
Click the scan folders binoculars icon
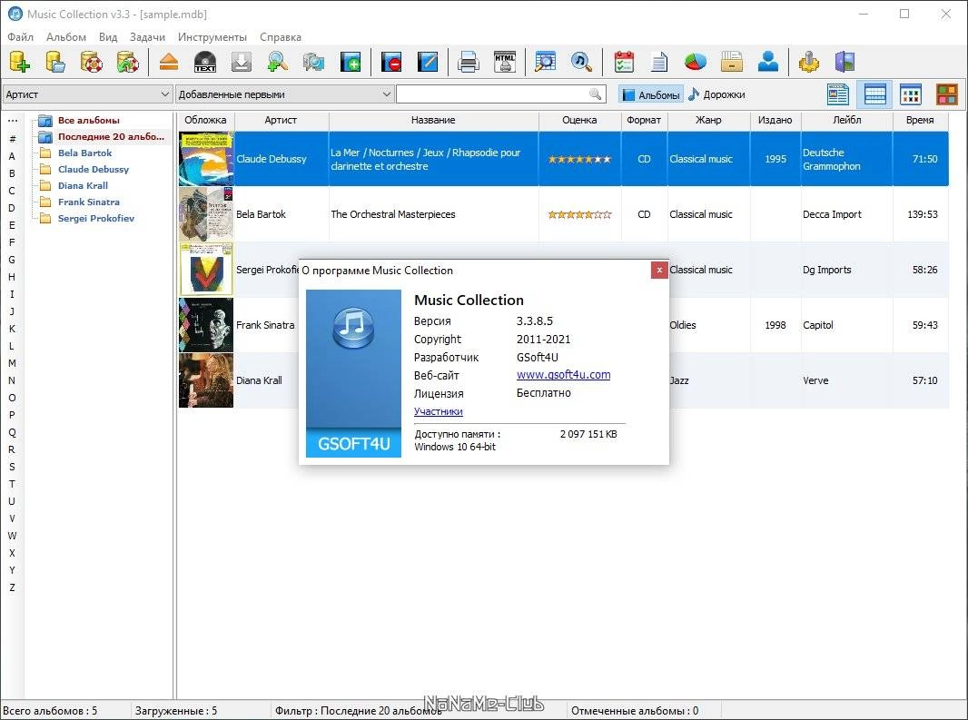(x=313, y=62)
